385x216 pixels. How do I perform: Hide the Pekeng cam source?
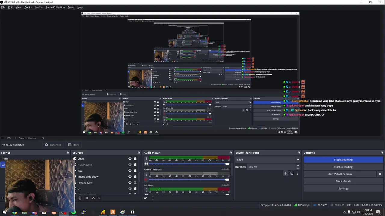(x=130, y=183)
